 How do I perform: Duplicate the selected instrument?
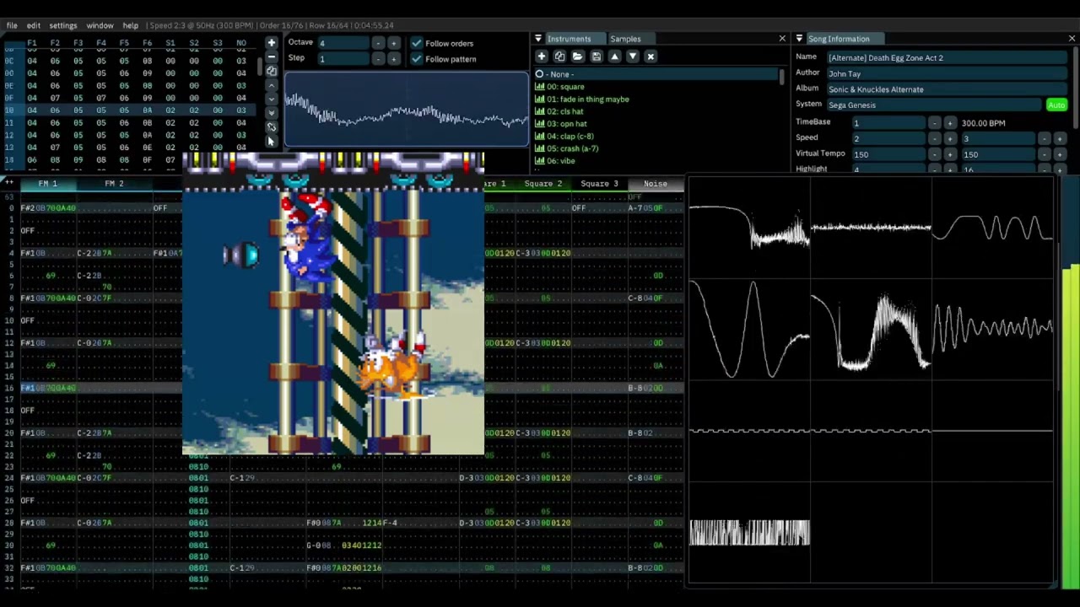pos(559,56)
